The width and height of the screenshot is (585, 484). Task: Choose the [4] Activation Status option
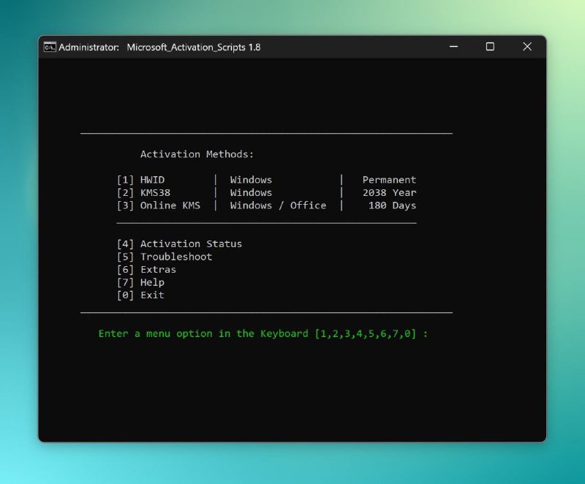[x=179, y=244]
